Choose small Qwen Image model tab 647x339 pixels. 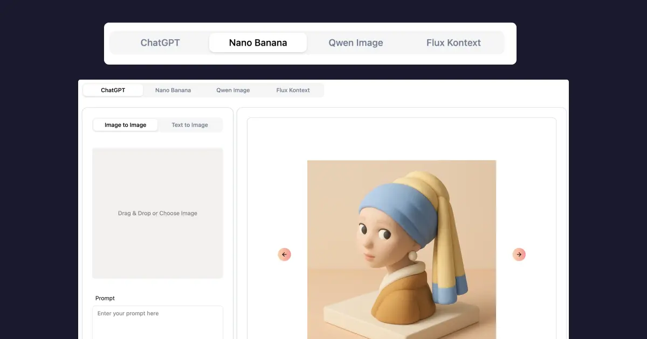pyautogui.click(x=233, y=90)
